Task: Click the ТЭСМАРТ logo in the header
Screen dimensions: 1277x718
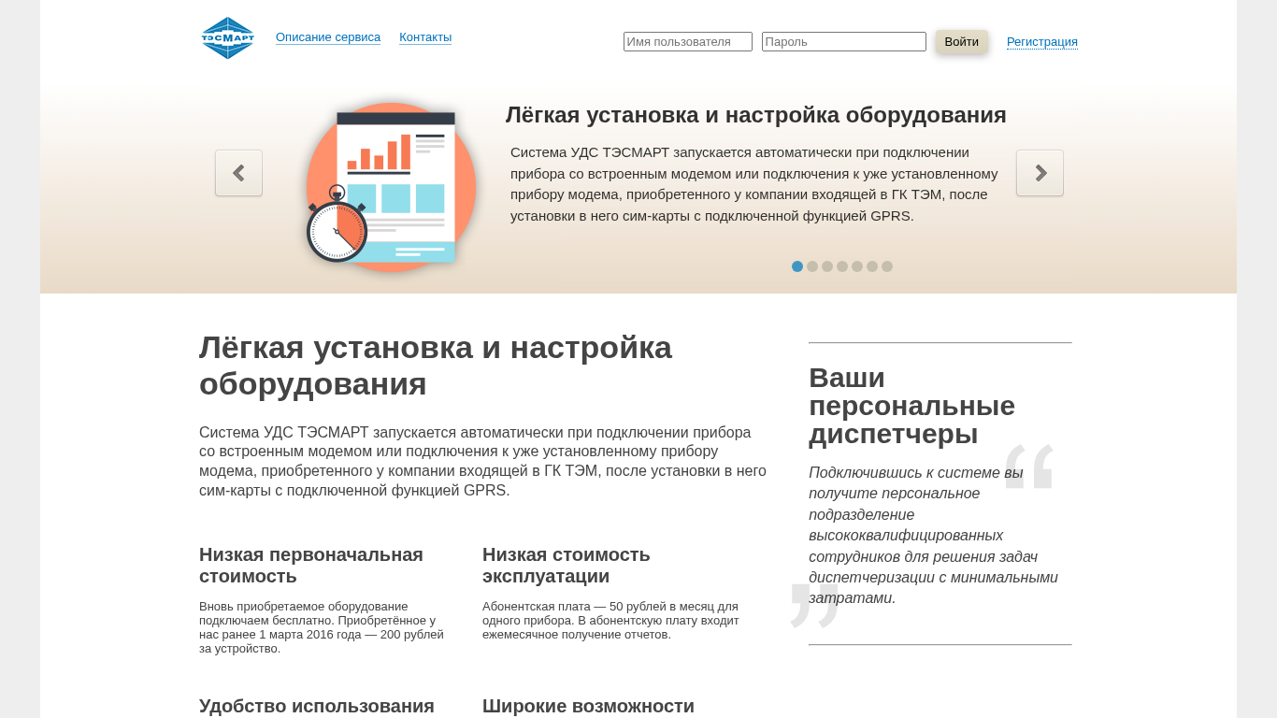Action: (x=227, y=37)
